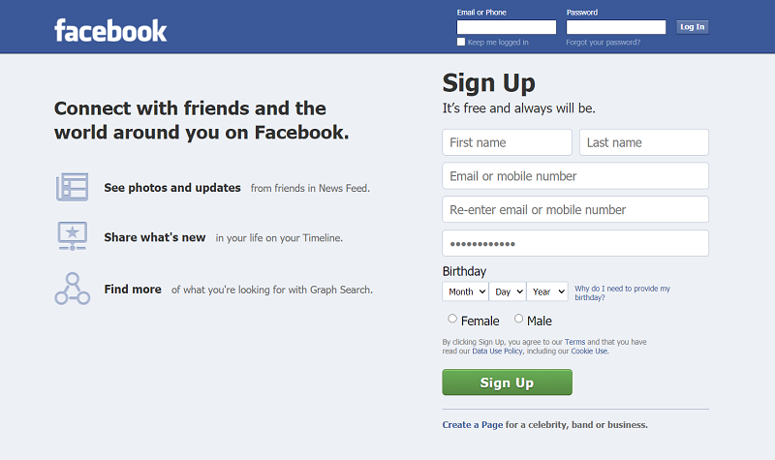Focus the First name field
The width and height of the screenshot is (775, 460).
tap(507, 142)
